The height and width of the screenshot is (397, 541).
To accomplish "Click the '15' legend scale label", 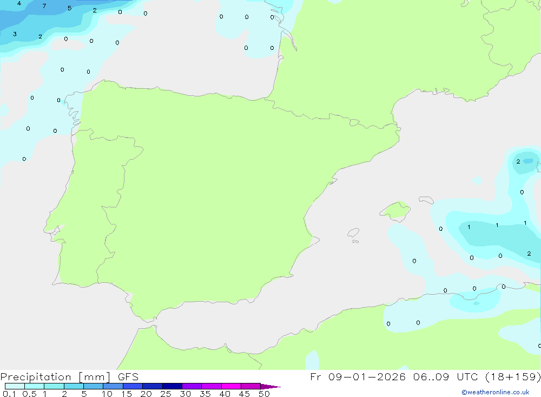I will 127,394.
